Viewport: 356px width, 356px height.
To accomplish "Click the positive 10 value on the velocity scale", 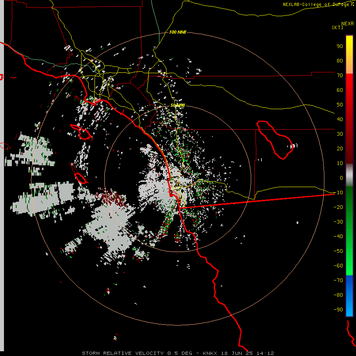I will [340, 163].
